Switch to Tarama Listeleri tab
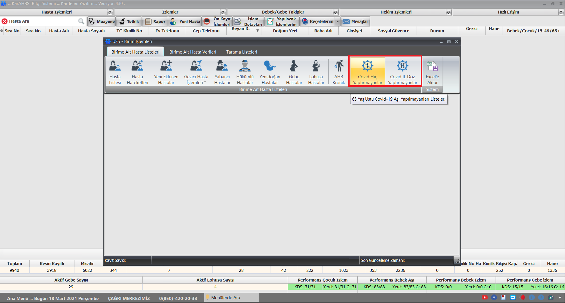 (242, 52)
